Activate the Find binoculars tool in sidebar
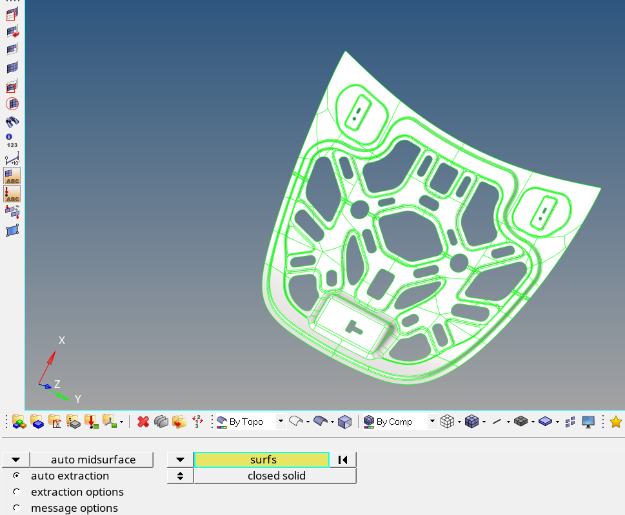The image size is (625, 515). point(12,121)
